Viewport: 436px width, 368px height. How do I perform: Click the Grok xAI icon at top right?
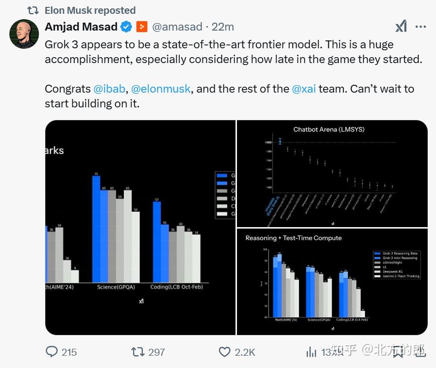click(401, 27)
